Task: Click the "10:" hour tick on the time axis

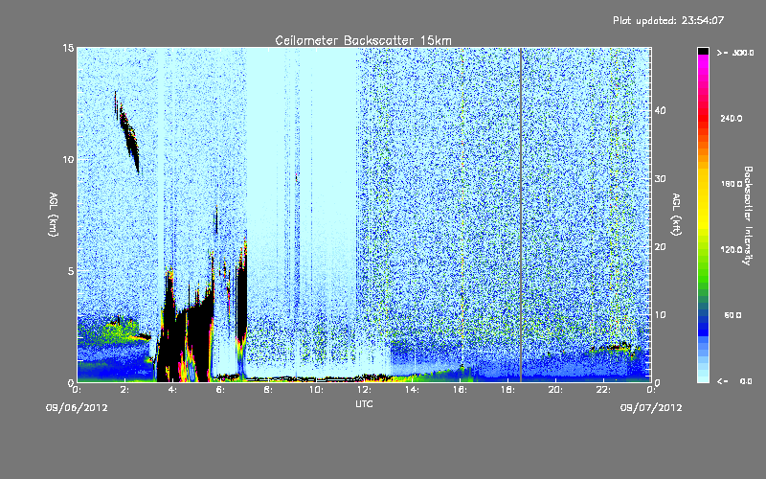Action: 316,390
